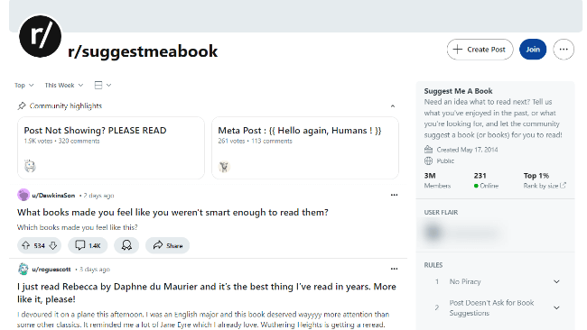Open the community more options menu

564,50
